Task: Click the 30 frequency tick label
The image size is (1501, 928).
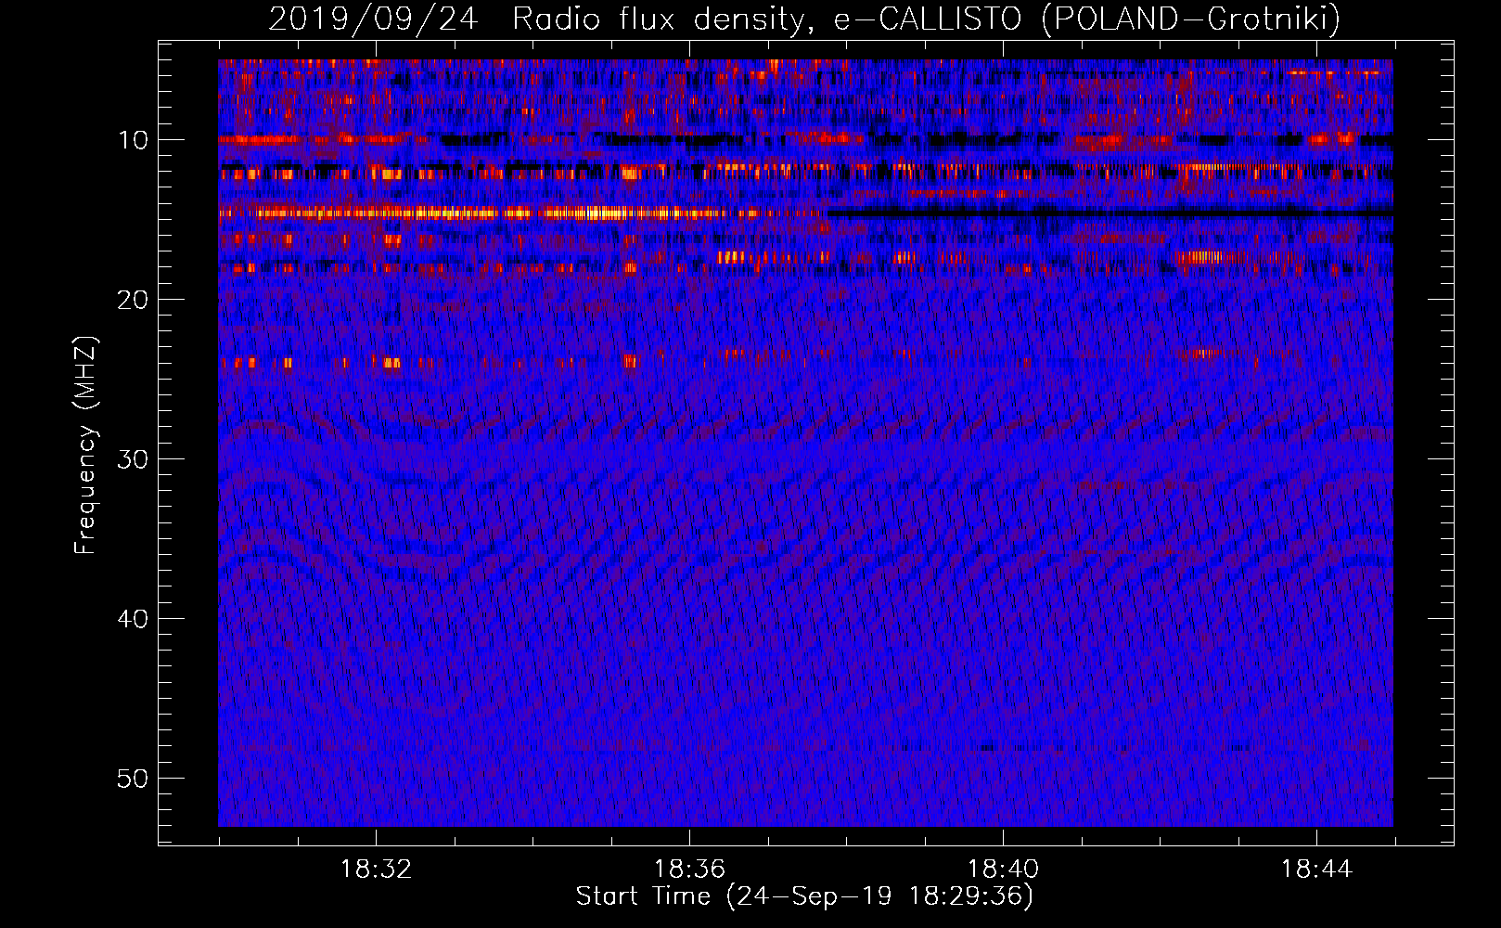Action: (134, 459)
